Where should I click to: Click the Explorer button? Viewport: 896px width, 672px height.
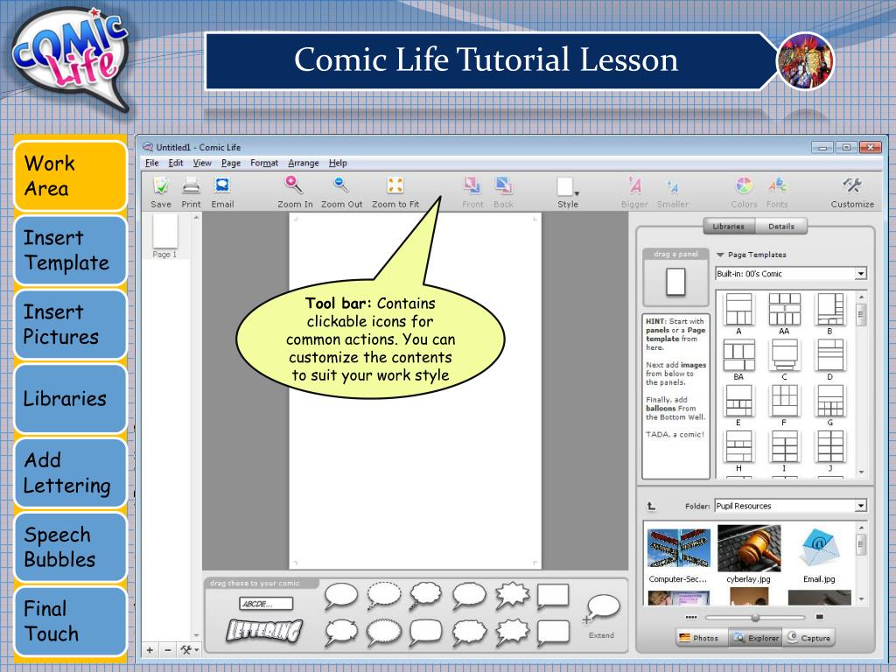[x=757, y=638]
